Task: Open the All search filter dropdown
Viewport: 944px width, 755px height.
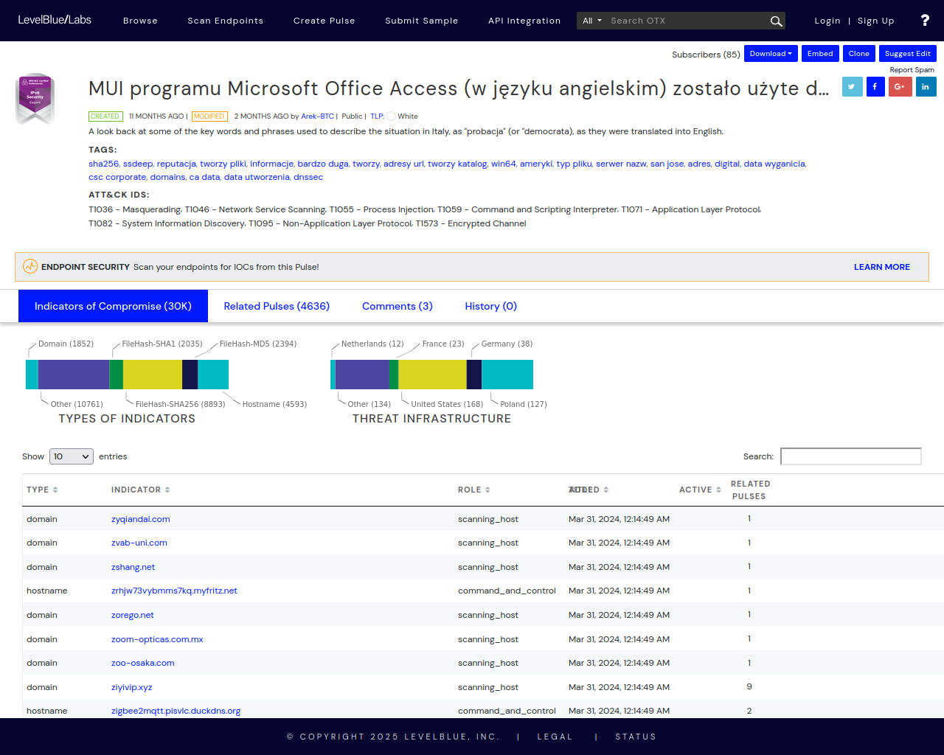Action: 592,21
